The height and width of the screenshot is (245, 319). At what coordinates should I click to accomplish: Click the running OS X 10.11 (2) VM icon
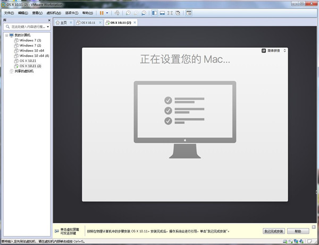click(x=16, y=66)
